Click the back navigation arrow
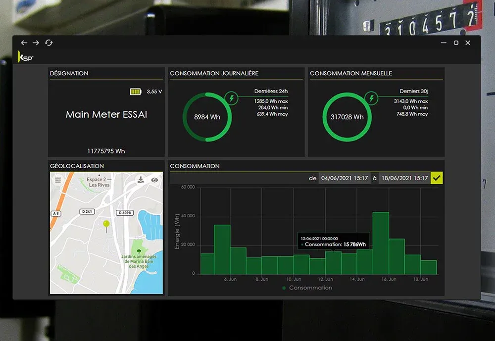The width and height of the screenshot is (495, 341). click(24, 43)
